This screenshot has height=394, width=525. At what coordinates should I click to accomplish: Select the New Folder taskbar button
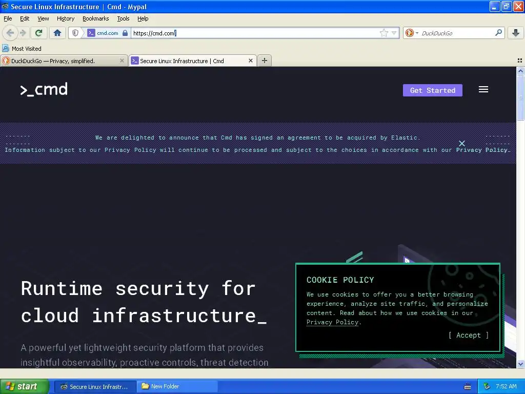click(177, 387)
